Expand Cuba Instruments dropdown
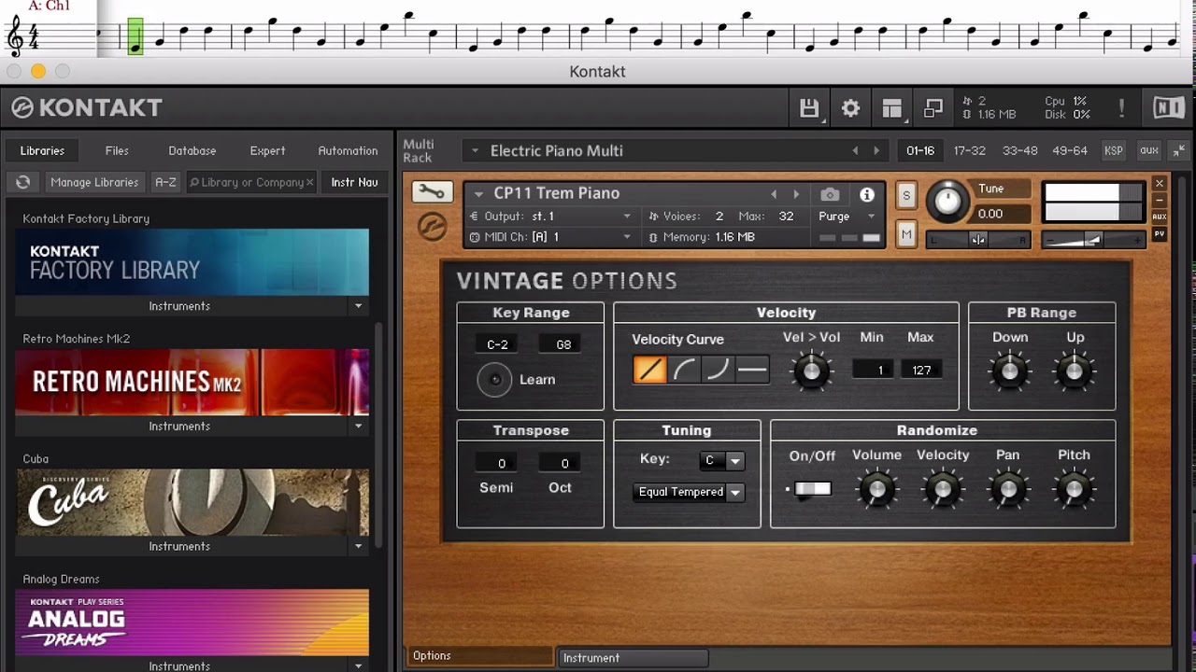Screen dimensions: 1196x672 click(x=358, y=547)
